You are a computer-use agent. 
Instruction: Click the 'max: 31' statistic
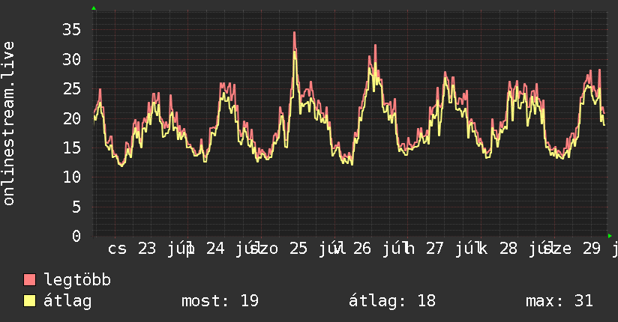click(559, 301)
